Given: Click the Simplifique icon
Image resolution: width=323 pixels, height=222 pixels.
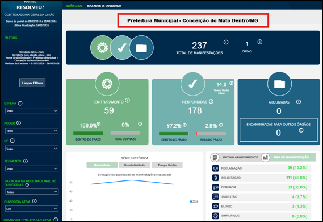Looking at the screenshot, I should pyautogui.click(x=216, y=216).
